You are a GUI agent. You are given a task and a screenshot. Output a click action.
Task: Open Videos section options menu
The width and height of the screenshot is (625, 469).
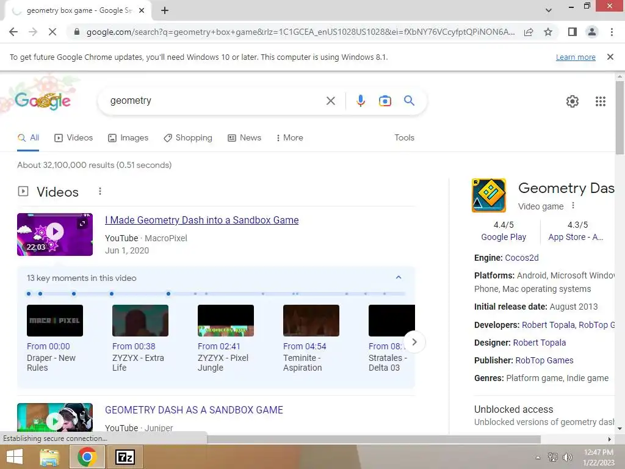pos(100,191)
